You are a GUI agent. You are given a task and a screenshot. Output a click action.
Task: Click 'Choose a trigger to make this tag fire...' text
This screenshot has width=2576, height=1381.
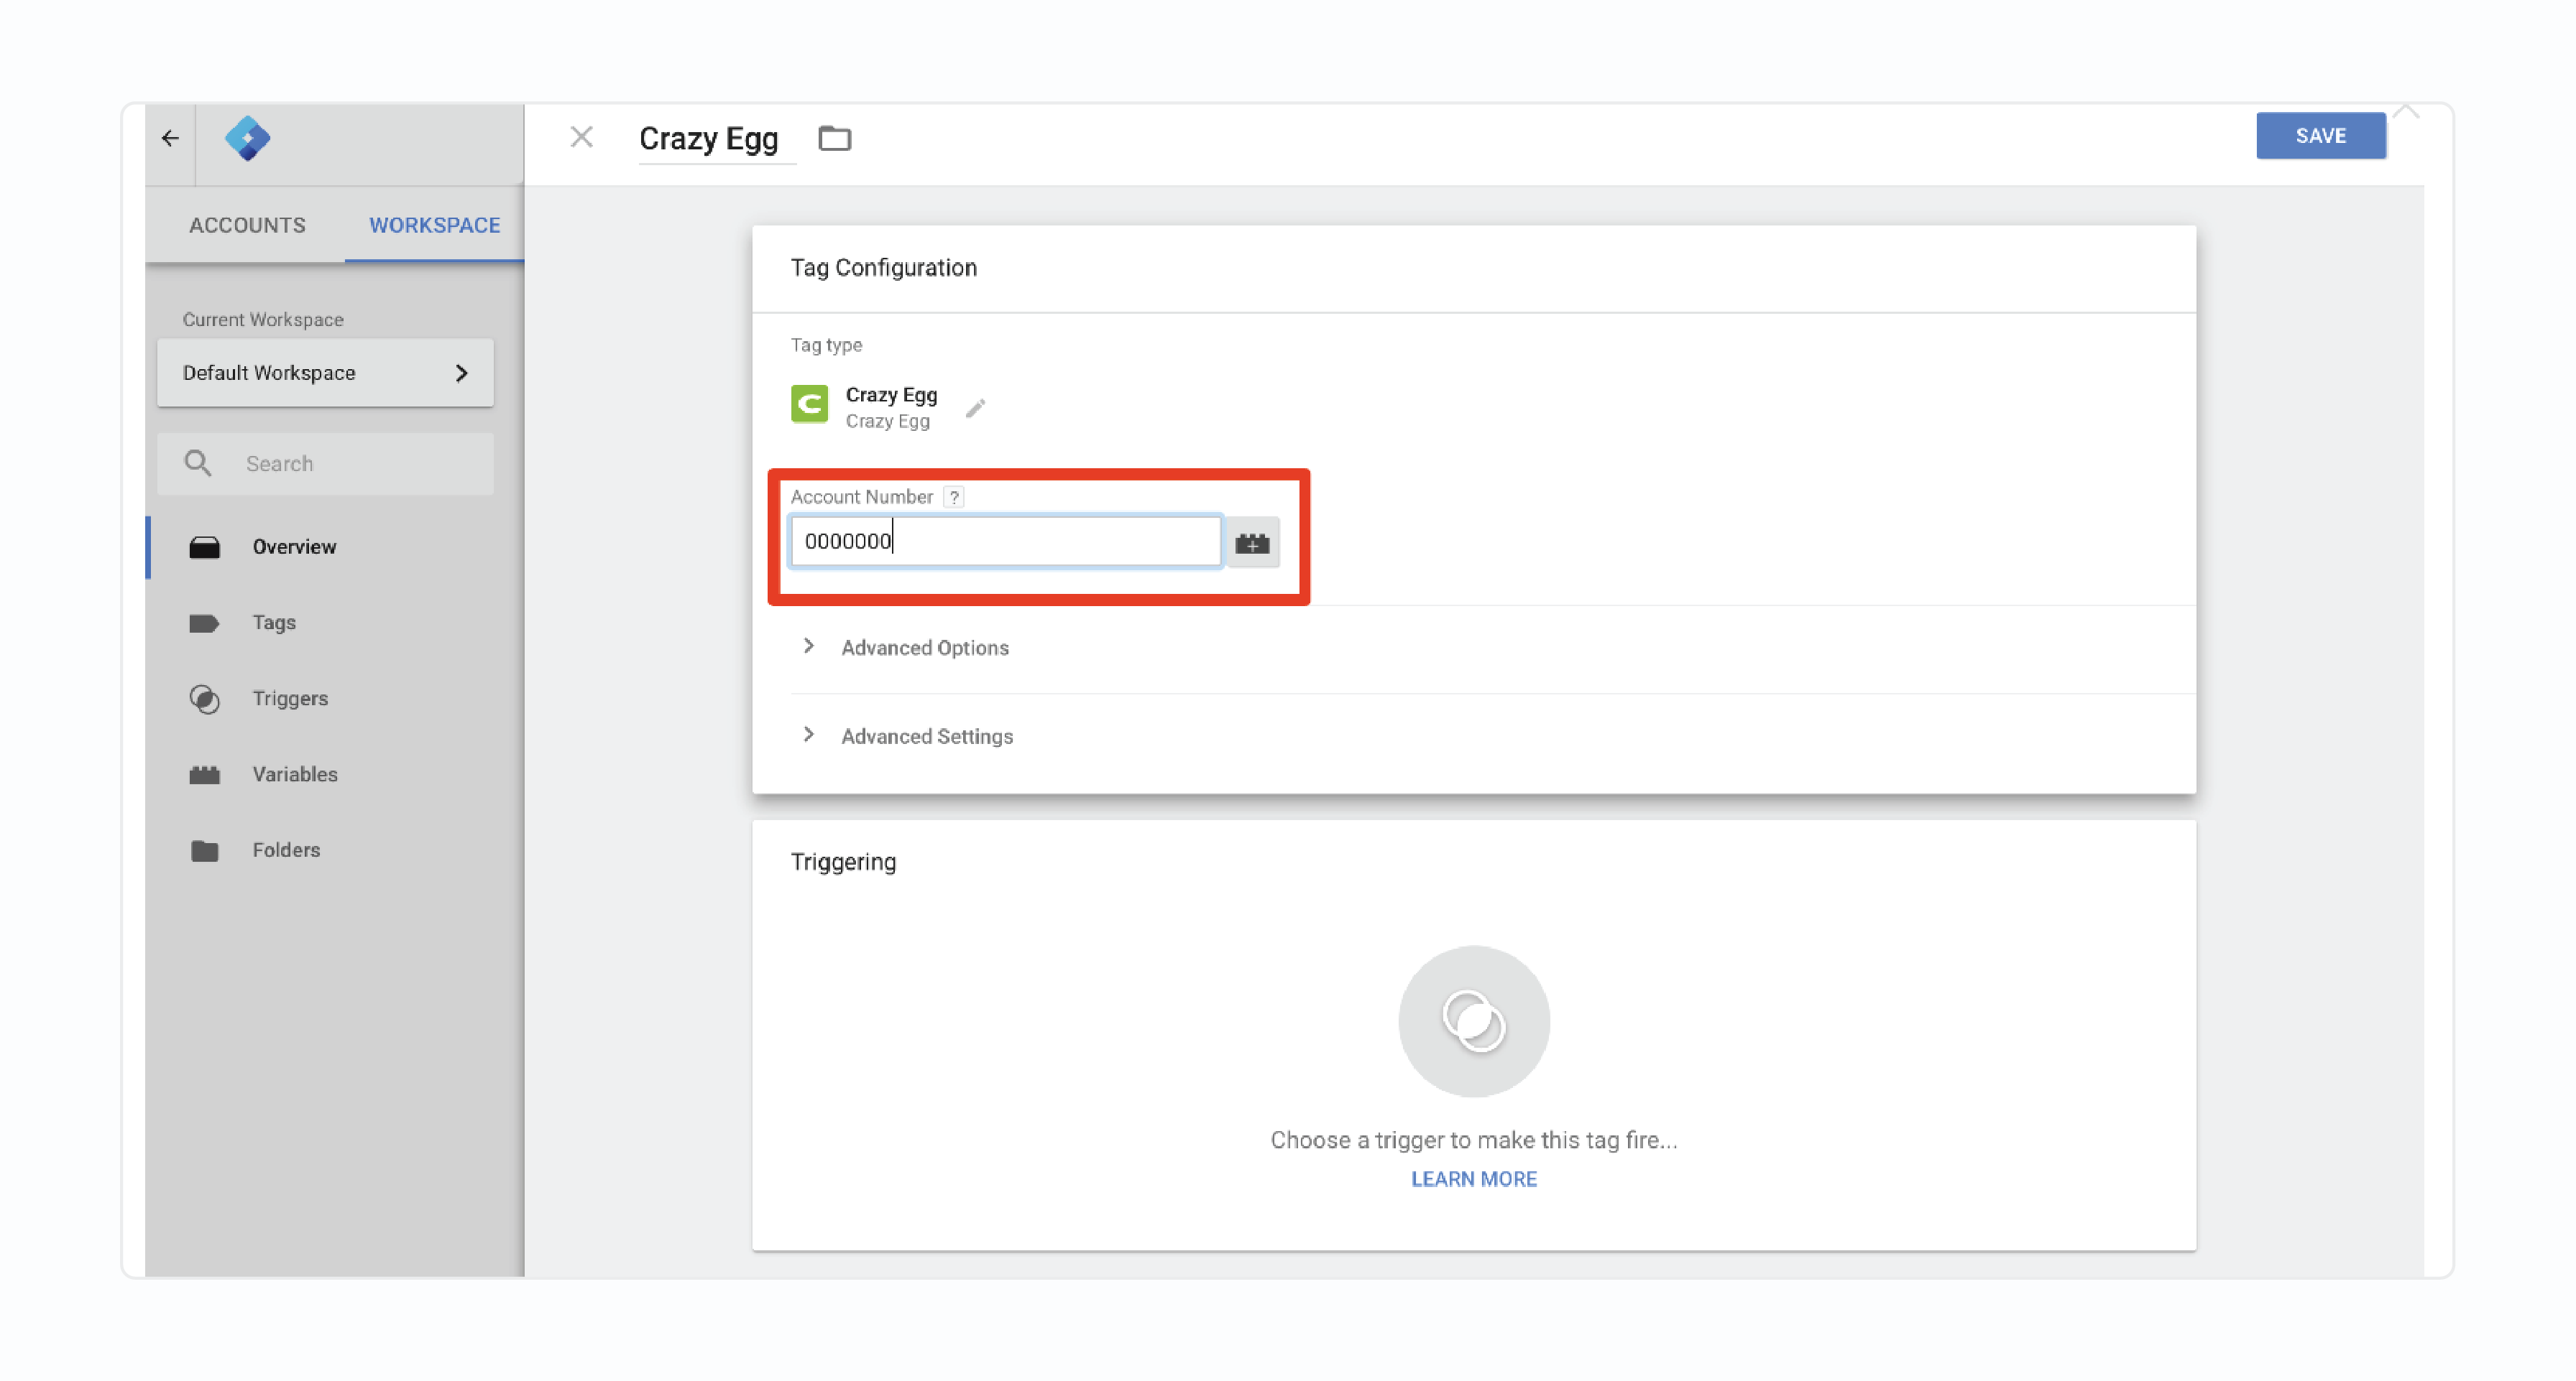(x=1474, y=1140)
